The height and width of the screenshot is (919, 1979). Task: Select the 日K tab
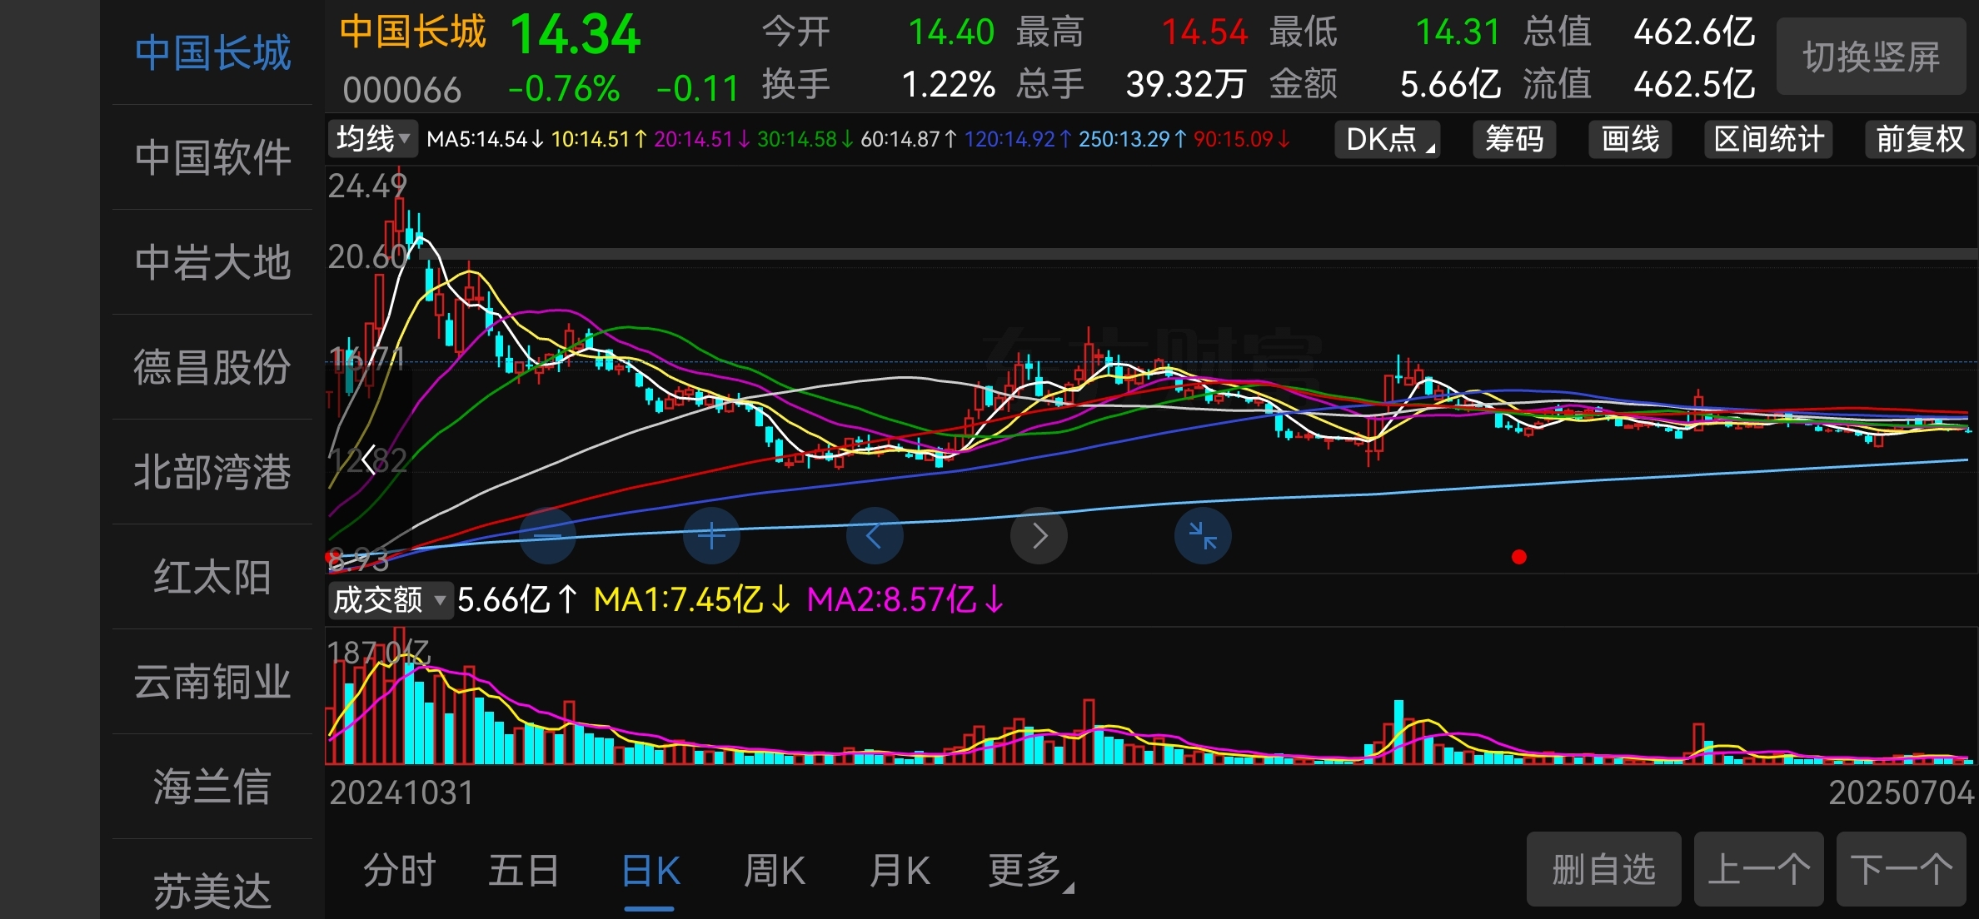coord(651,872)
